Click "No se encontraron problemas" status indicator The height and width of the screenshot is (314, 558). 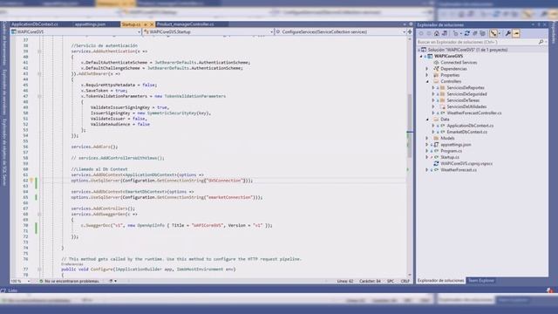click(69, 281)
